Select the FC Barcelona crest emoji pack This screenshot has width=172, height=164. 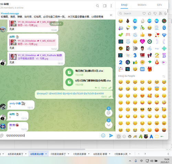point(146,136)
